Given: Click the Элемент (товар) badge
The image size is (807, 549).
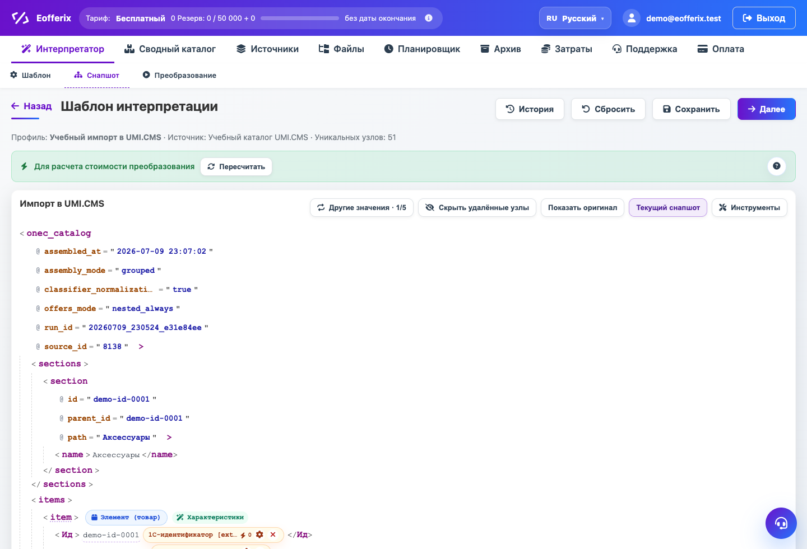Looking at the screenshot, I should point(126,517).
